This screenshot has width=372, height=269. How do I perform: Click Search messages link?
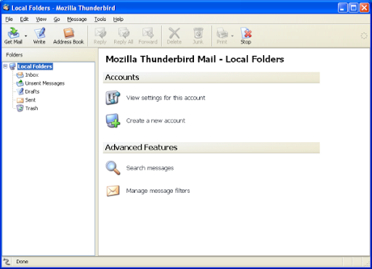point(150,168)
